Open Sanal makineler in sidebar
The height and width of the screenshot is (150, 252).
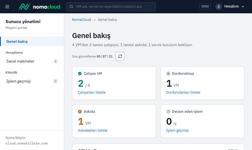(32, 61)
